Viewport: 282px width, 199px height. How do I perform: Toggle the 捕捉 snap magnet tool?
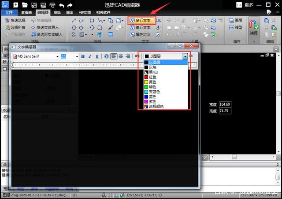254,27
